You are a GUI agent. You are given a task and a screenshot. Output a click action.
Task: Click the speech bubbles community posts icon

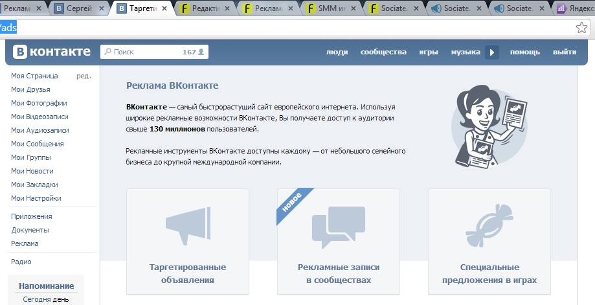coord(339,227)
